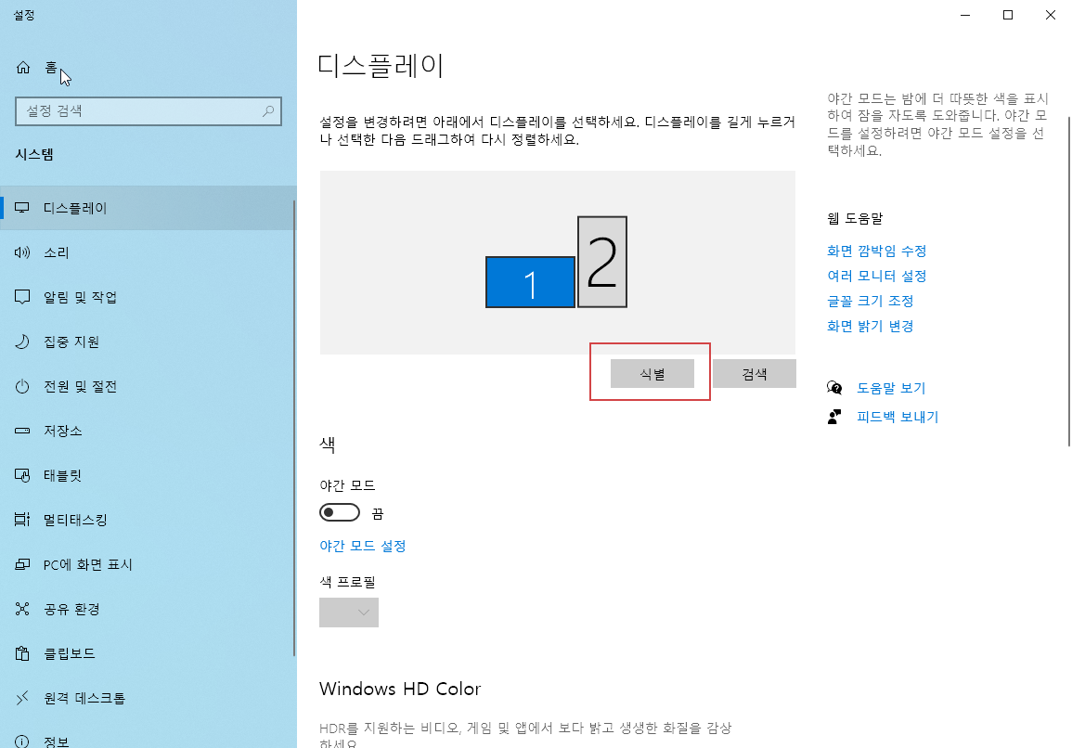Open 화면 밝기 변경 help link
The image size is (1072, 748).
[871, 326]
